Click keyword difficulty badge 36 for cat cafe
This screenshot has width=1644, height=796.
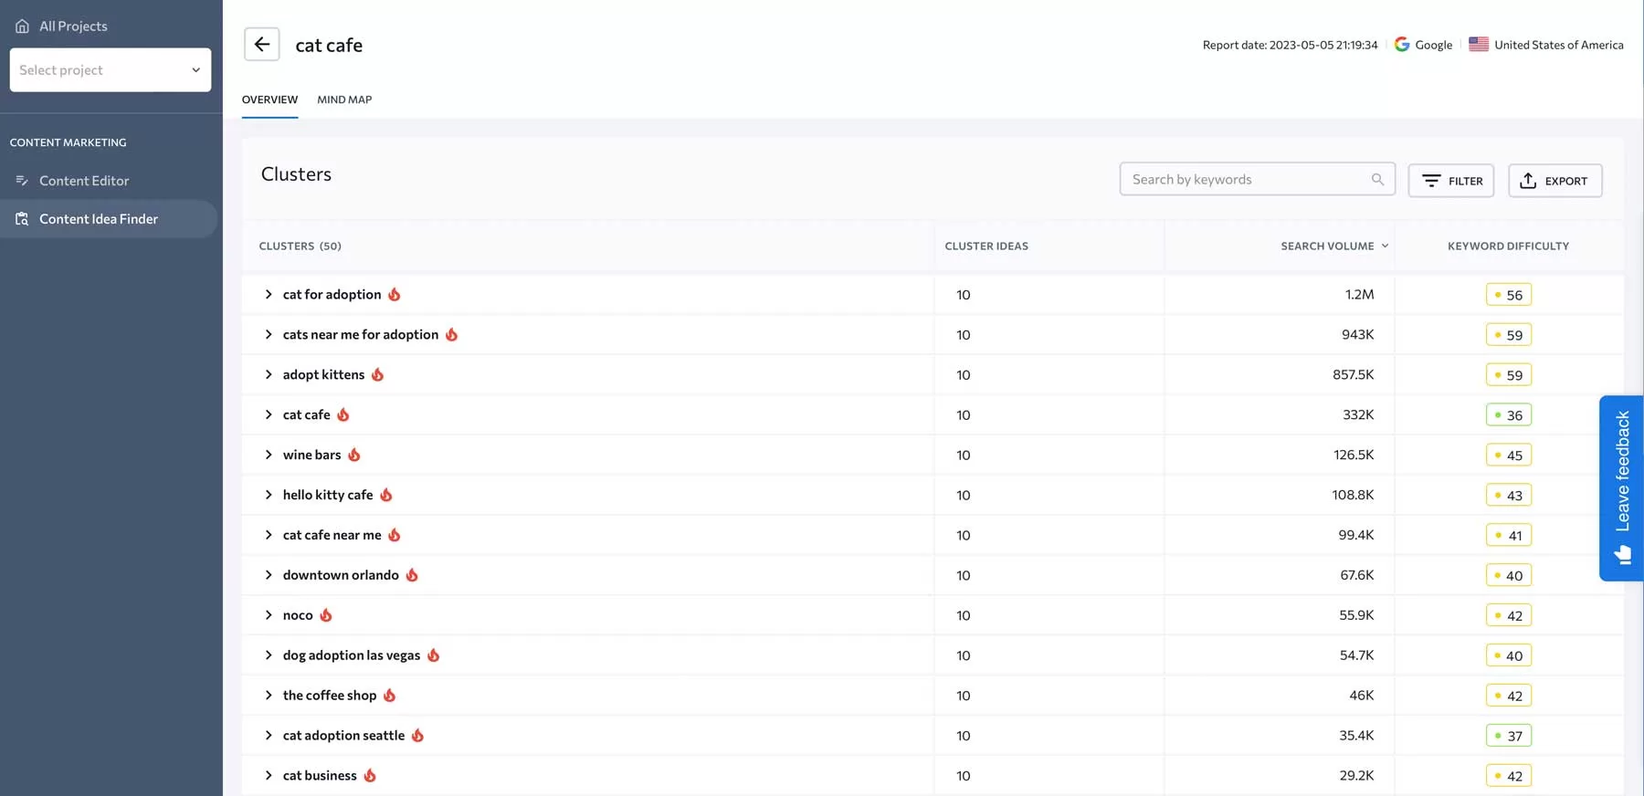coord(1508,415)
